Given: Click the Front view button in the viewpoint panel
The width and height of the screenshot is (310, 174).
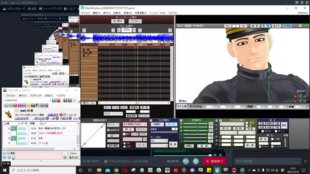Looking at the screenshot, I should click(262, 123).
